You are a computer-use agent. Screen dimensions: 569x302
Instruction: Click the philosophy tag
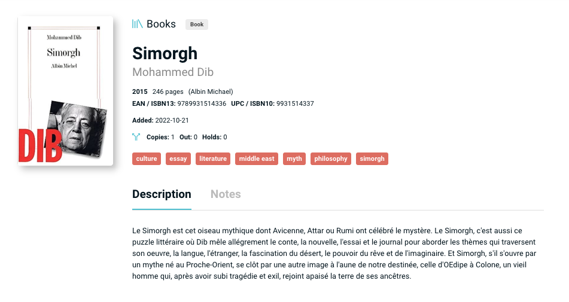pos(331,159)
